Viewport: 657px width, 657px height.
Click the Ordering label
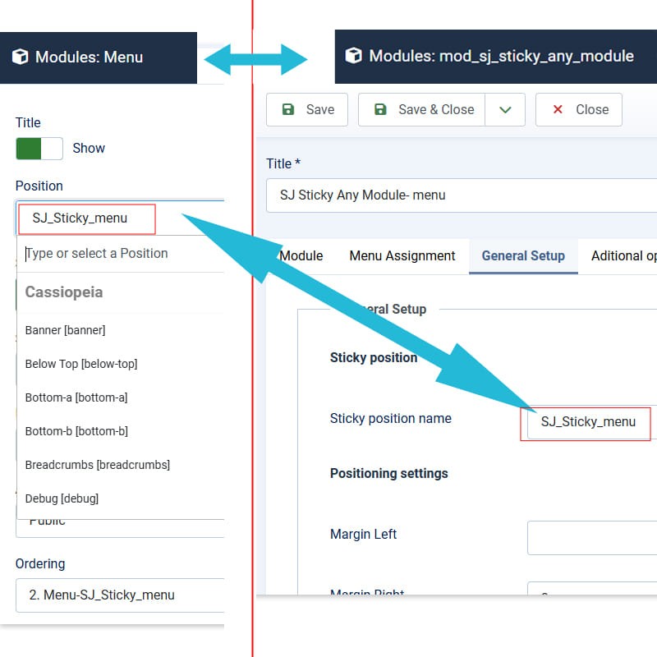point(40,564)
